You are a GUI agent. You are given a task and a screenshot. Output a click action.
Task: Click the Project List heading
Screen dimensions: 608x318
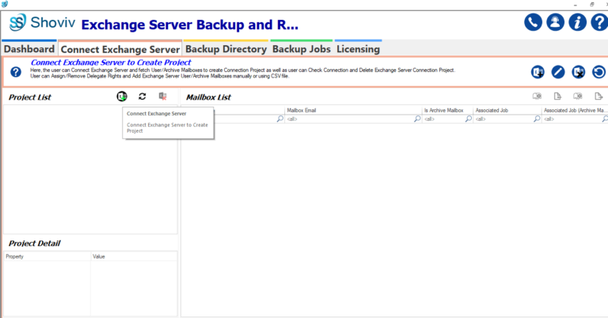(x=30, y=97)
